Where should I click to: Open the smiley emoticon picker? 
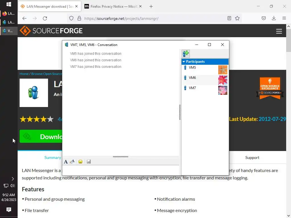pyautogui.click(x=80, y=162)
